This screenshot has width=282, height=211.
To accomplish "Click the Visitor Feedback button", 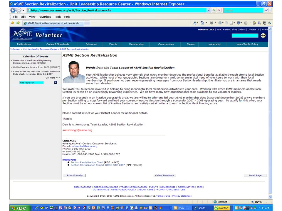I will point(164,175).
